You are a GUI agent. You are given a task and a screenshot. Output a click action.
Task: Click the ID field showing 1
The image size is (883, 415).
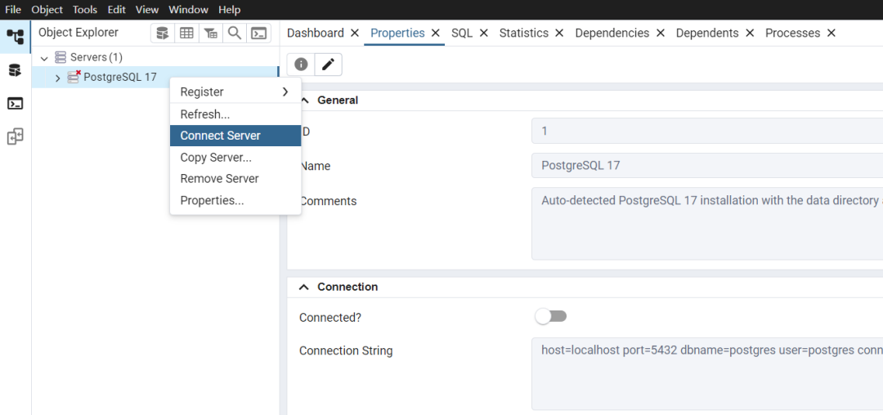point(707,131)
